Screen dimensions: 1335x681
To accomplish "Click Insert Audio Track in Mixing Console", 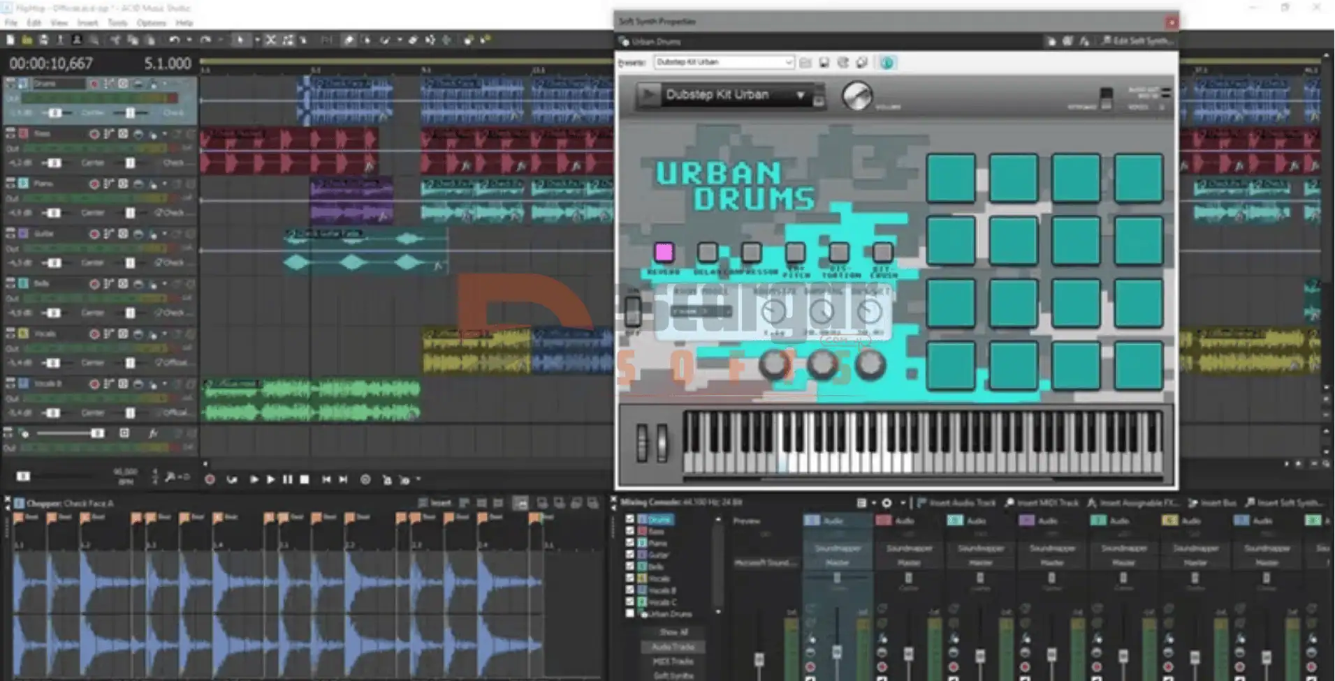I will (x=956, y=502).
